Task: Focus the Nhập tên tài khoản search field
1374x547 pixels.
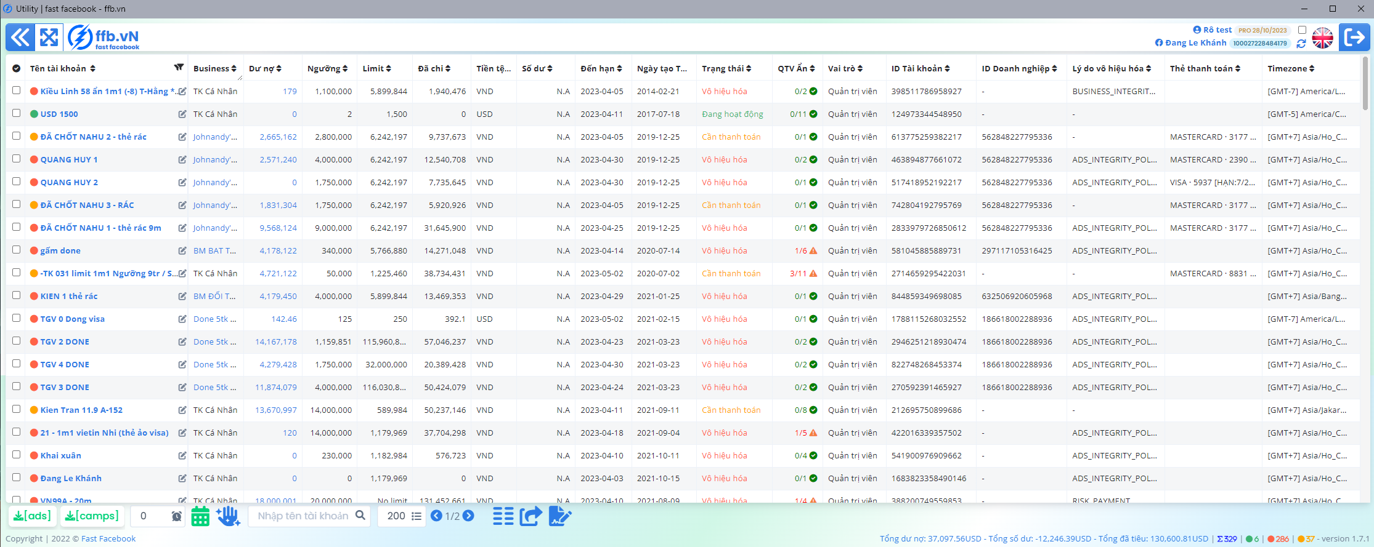Action: 303,516
